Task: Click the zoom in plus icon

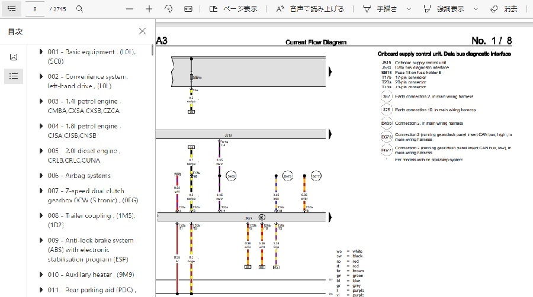Action: point(149,9)
